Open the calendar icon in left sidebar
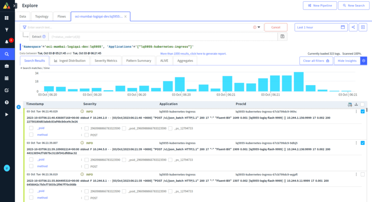 (x=7, y=78)
